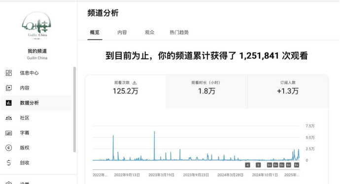Click the 信息中心 sidebar label

point(29,73)
